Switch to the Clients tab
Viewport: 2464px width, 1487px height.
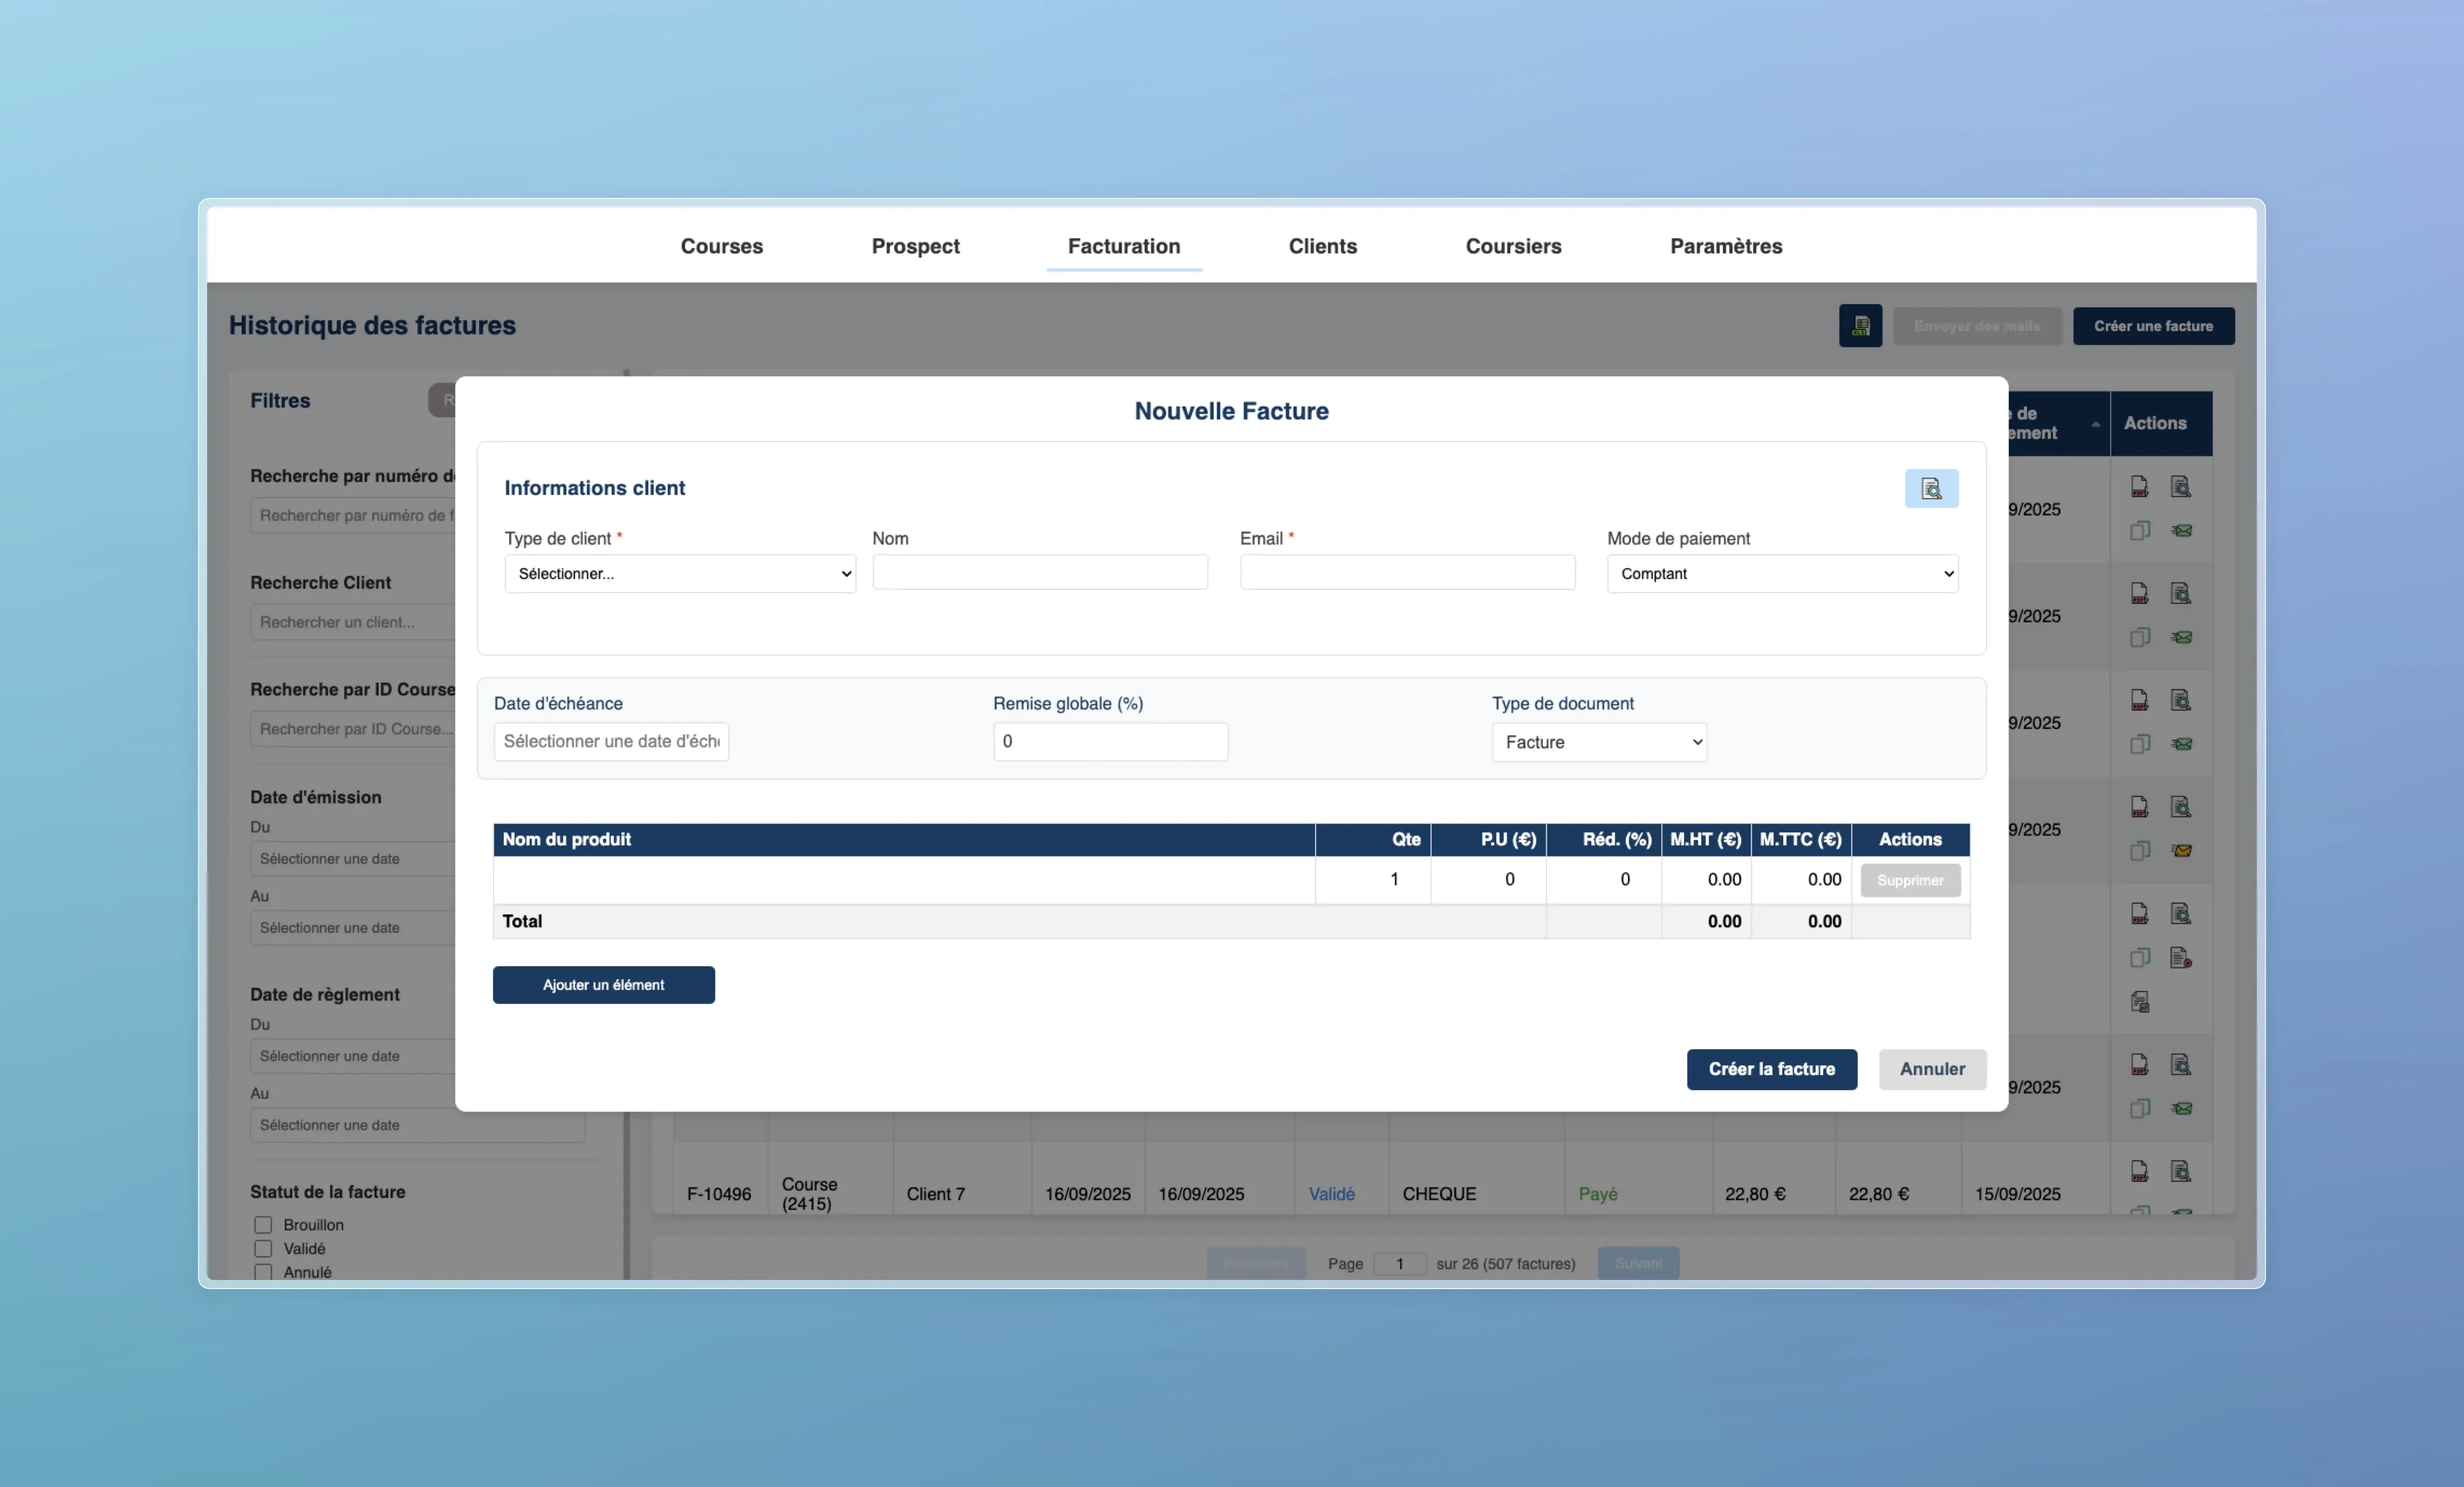(1321, 246)
